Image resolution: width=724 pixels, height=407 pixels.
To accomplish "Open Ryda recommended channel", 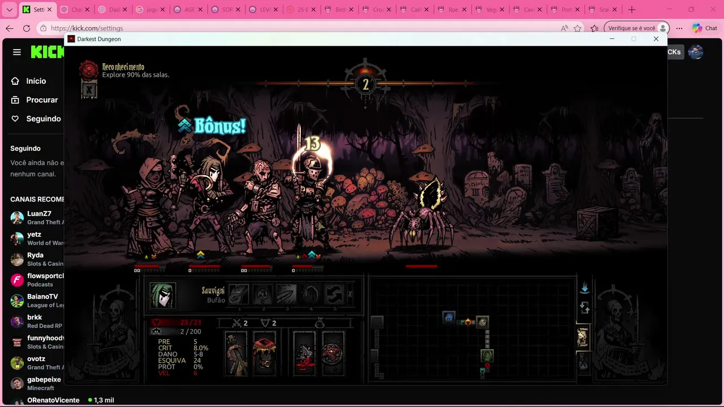I will (36, 259).
